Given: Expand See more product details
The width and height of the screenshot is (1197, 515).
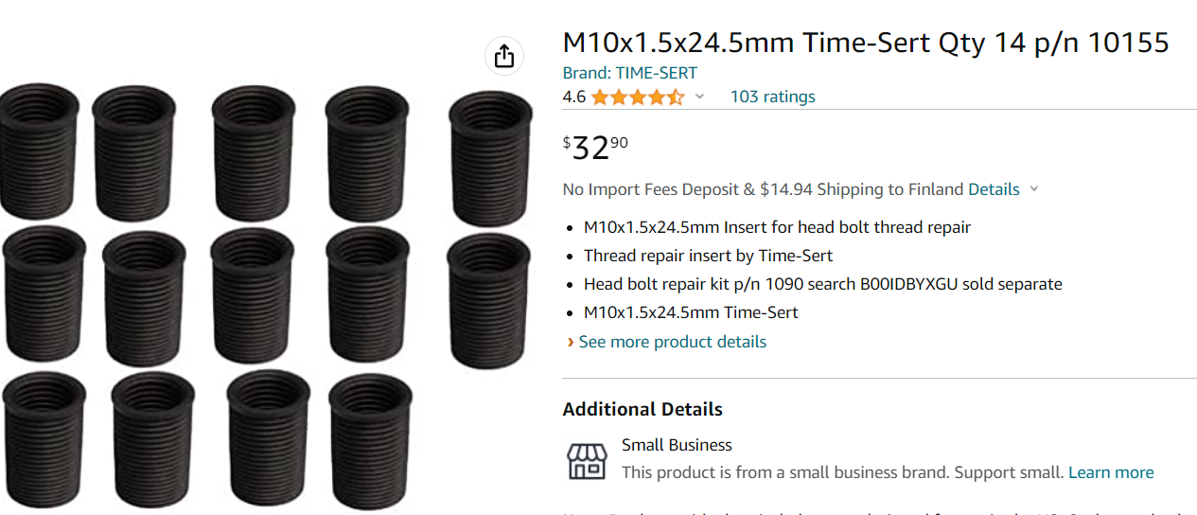Looking at the screenshot, I should click(672, 342).
